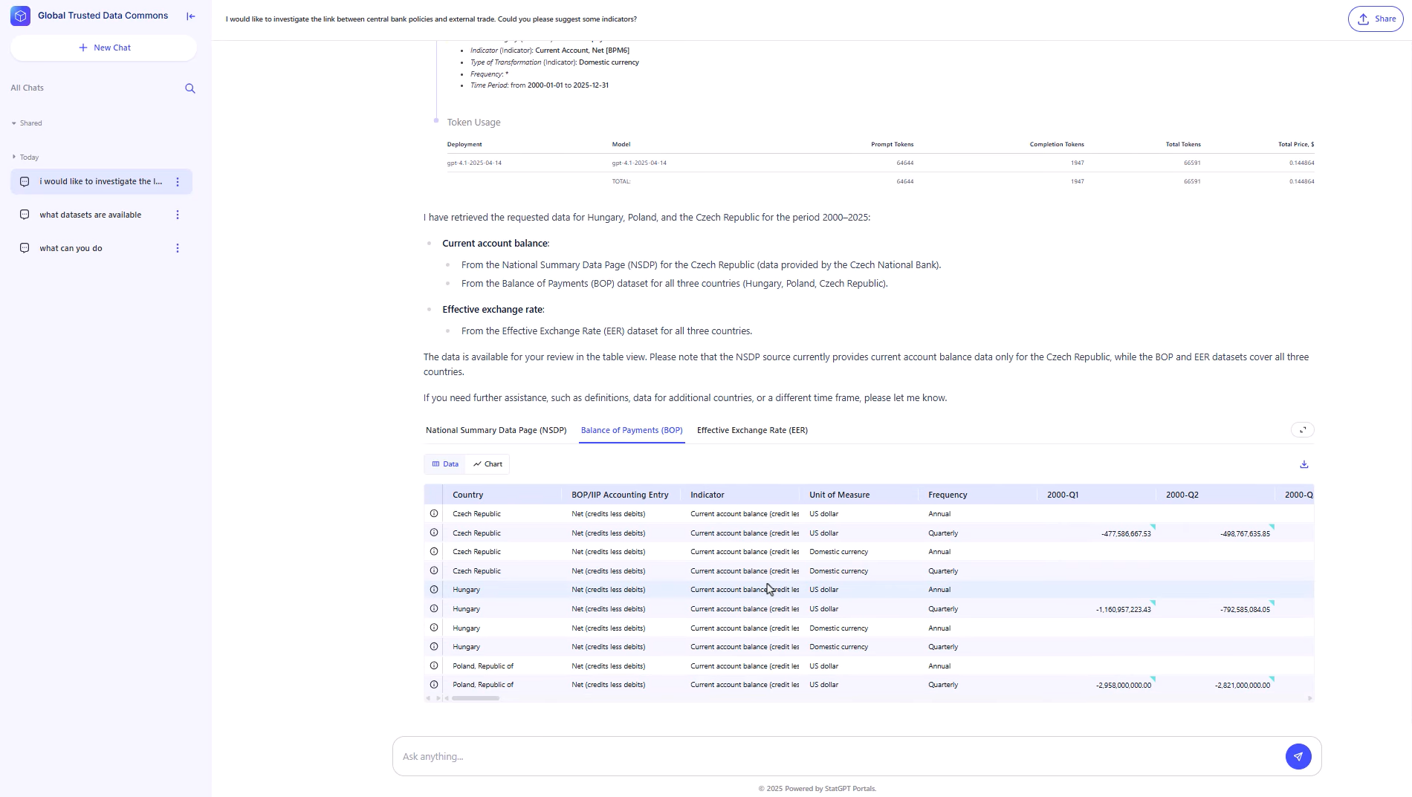Screen dimensions: 1412x797
Task: Click the table's horizontal scrollbar thumb
Action: (x=476, y=698)
